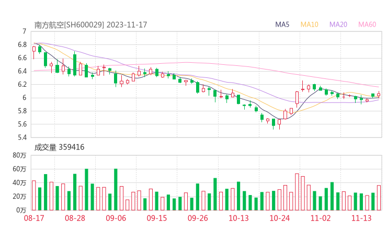387x230 pixels.
Task: Click the first candlestick at chart left
Action: click(x=34, y=52)
